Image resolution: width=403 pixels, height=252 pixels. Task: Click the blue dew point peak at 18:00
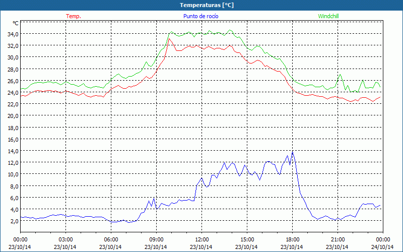(293, 153)
